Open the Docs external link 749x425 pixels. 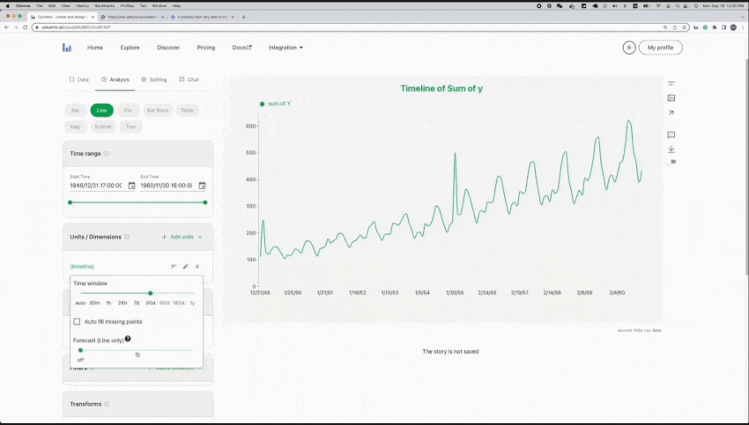tap(241, 48)
